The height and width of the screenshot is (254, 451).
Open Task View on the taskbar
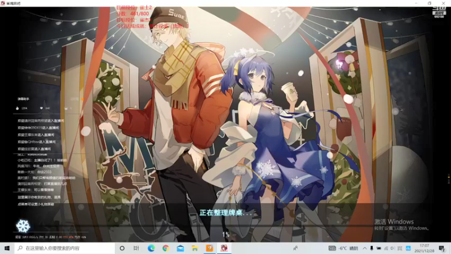(136, 248)
